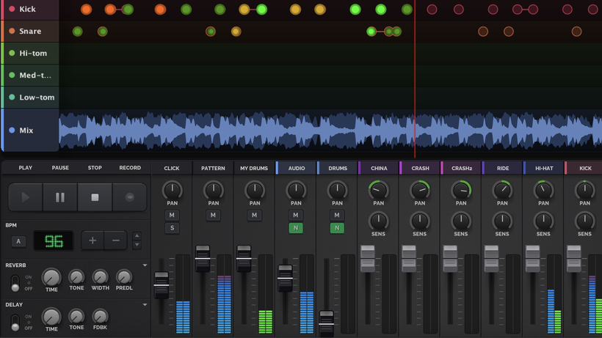Click the AUDIO channel PAN knob
The height and width of the screenshot is (338, 602).
pos(296,190)
